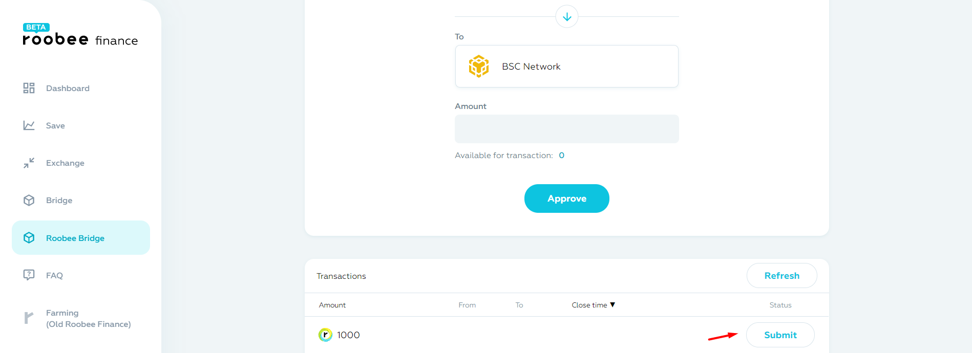Click the Roobee token icon beside 1000

pos(325,335)
